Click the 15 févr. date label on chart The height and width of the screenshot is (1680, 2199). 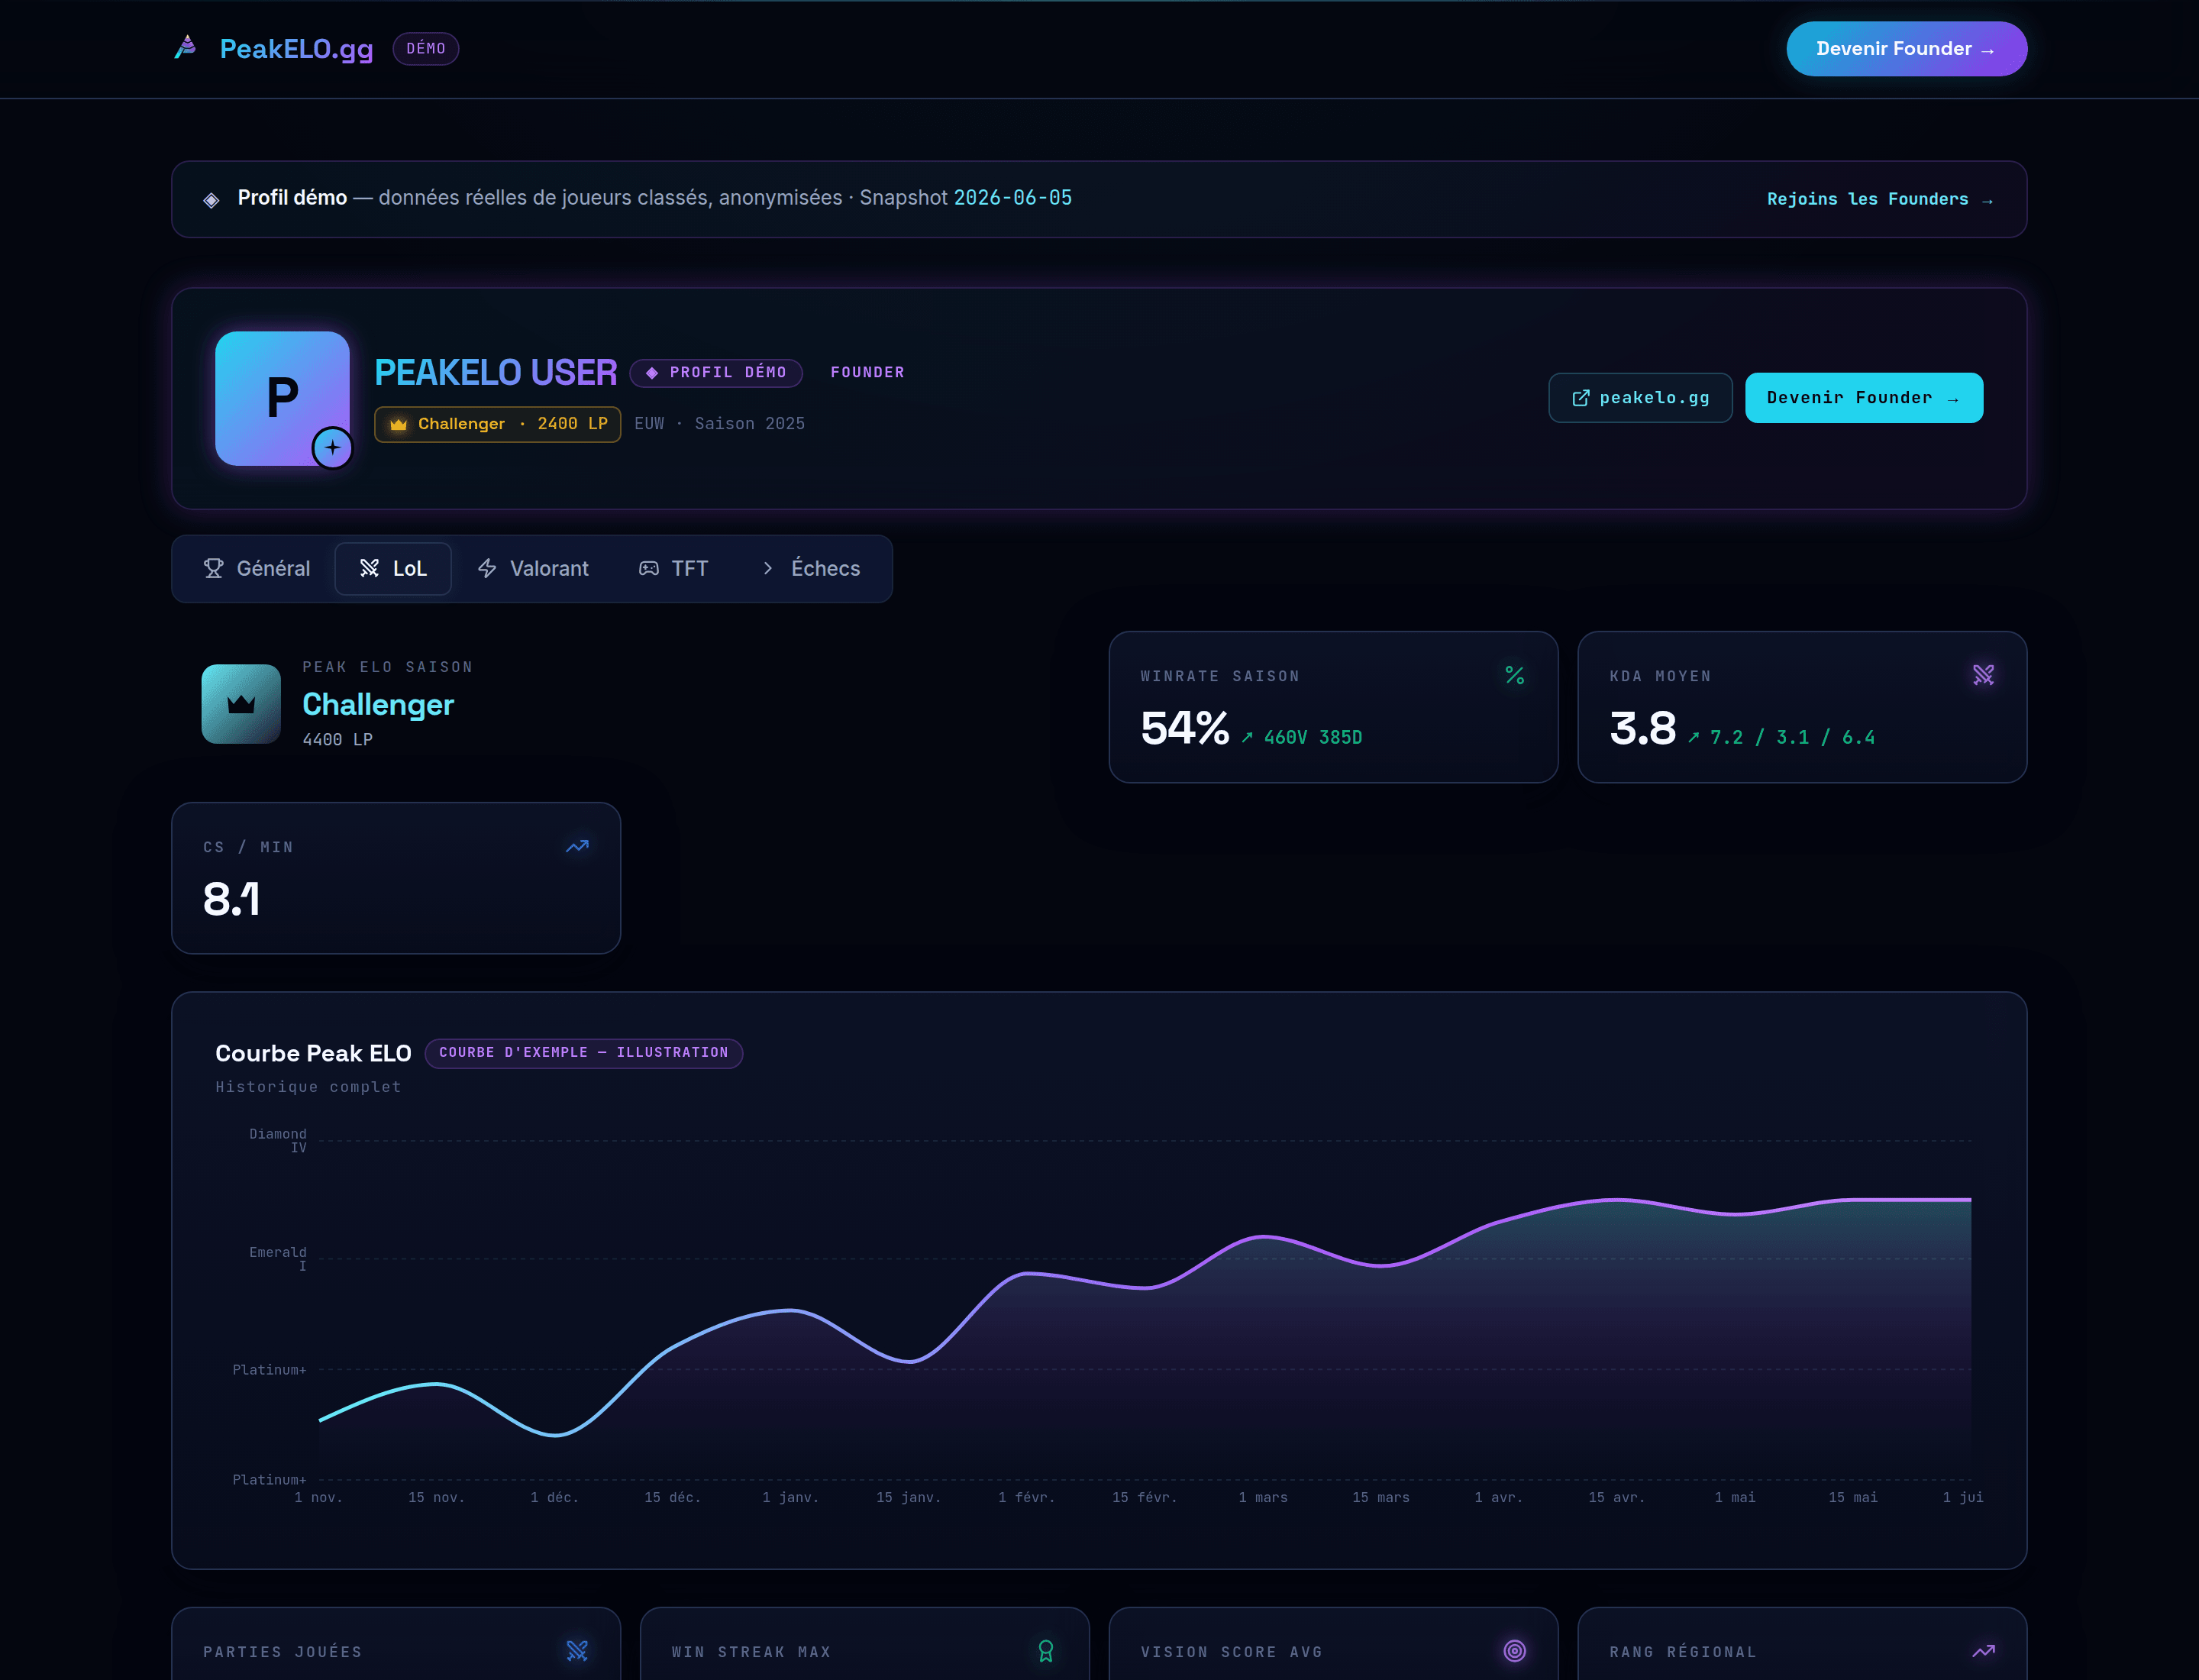click(x=1144, y=1498)
